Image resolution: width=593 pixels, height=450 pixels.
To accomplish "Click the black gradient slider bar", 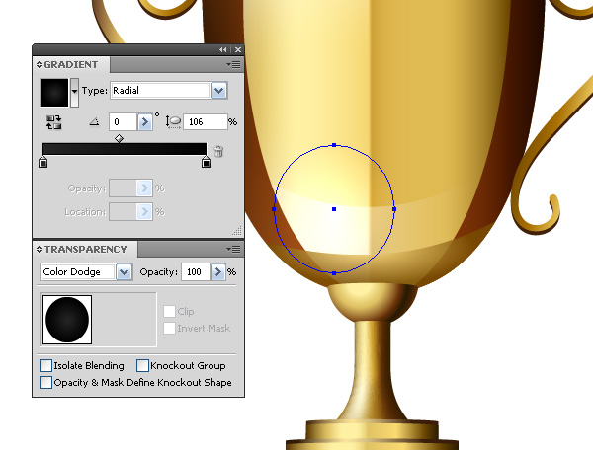I will 125,149.
